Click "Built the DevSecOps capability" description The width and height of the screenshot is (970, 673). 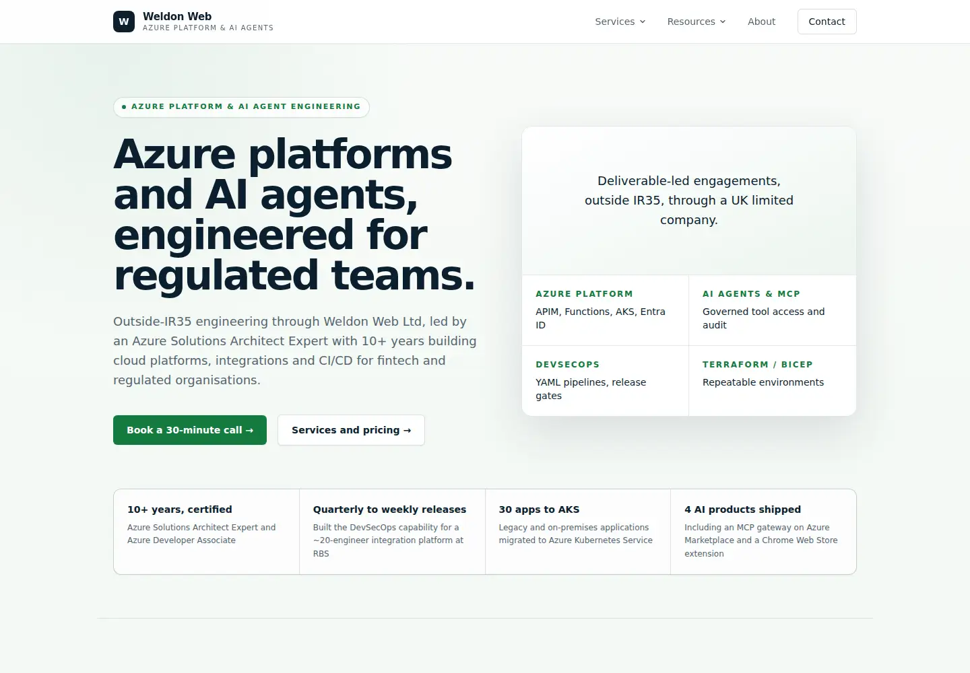[388, 540]
